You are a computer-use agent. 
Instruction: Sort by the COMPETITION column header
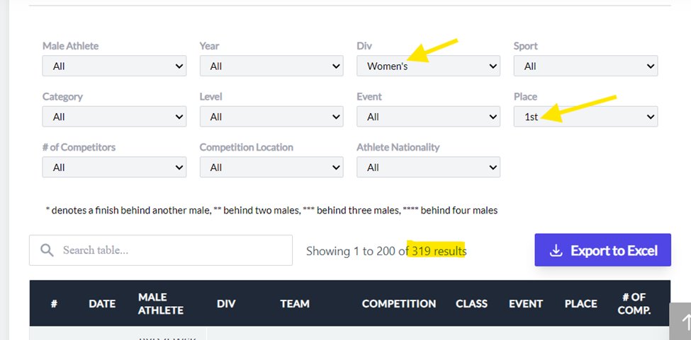(x=399, y=303)
